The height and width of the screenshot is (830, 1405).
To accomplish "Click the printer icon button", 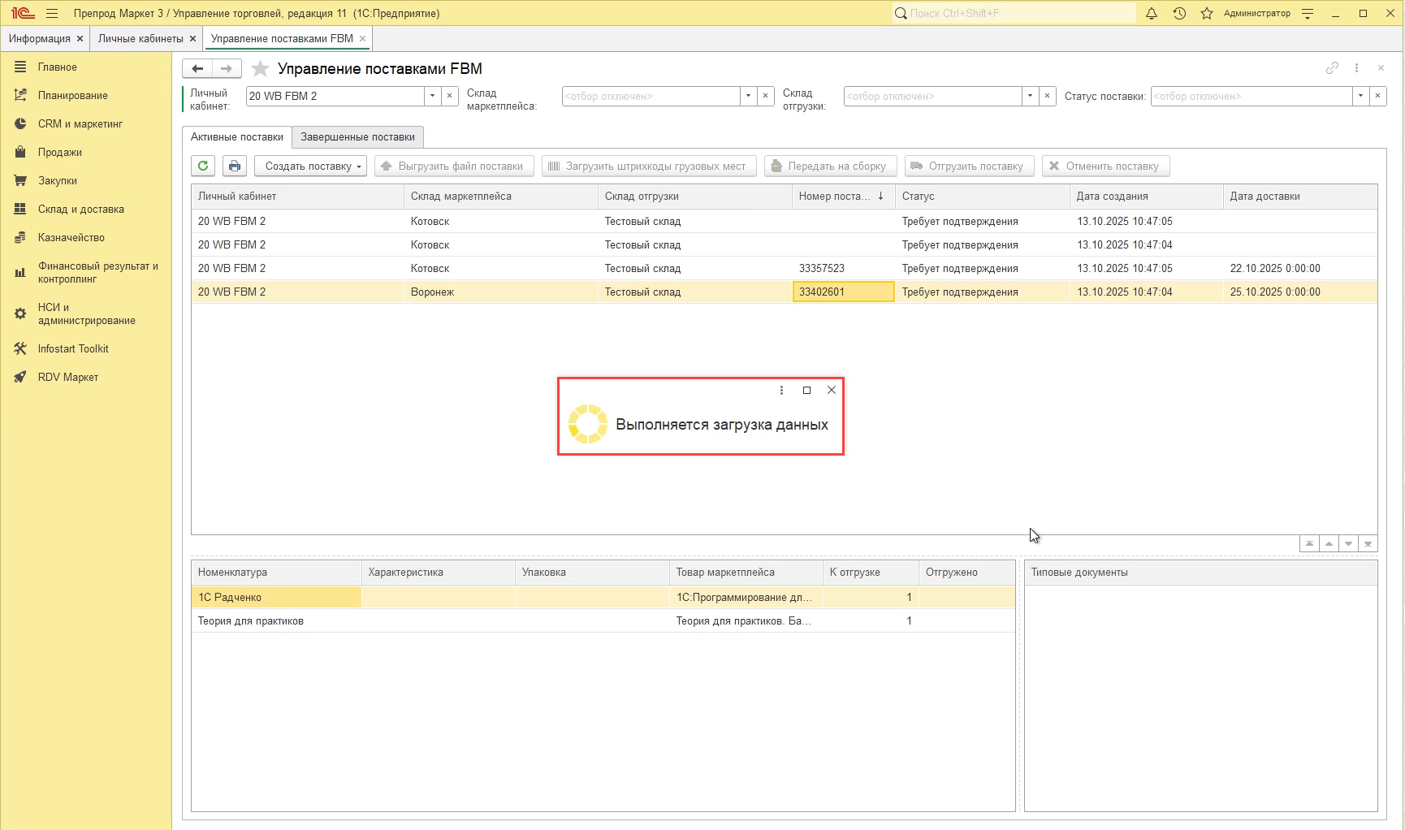I will tap(235, 166).
